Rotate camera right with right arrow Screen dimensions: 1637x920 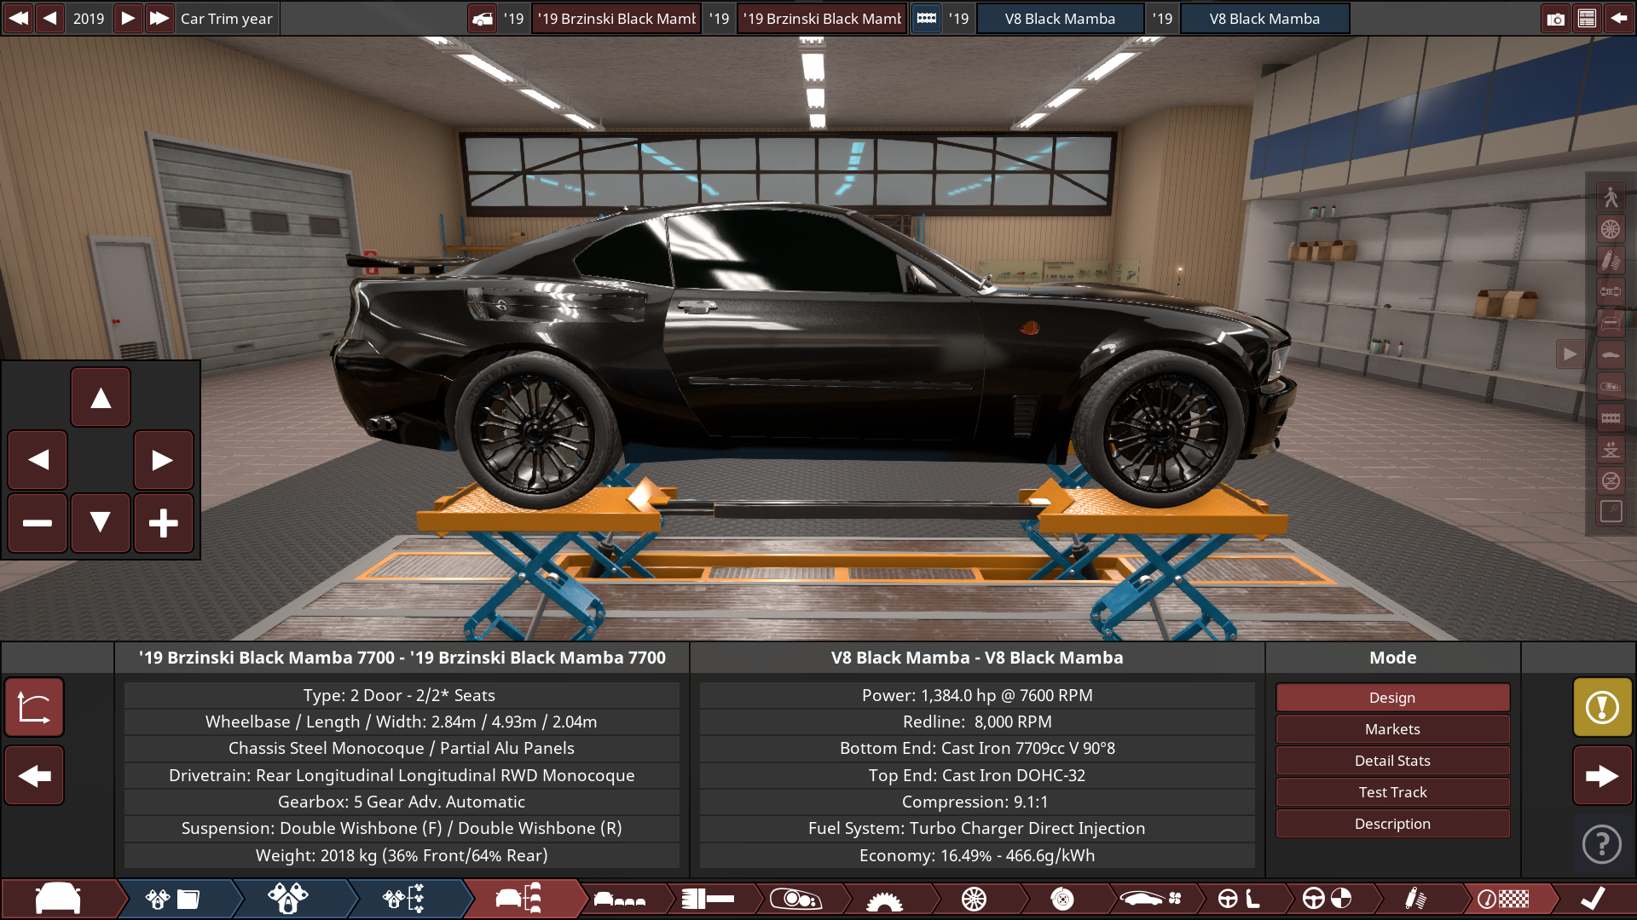[x=163, y=460]
